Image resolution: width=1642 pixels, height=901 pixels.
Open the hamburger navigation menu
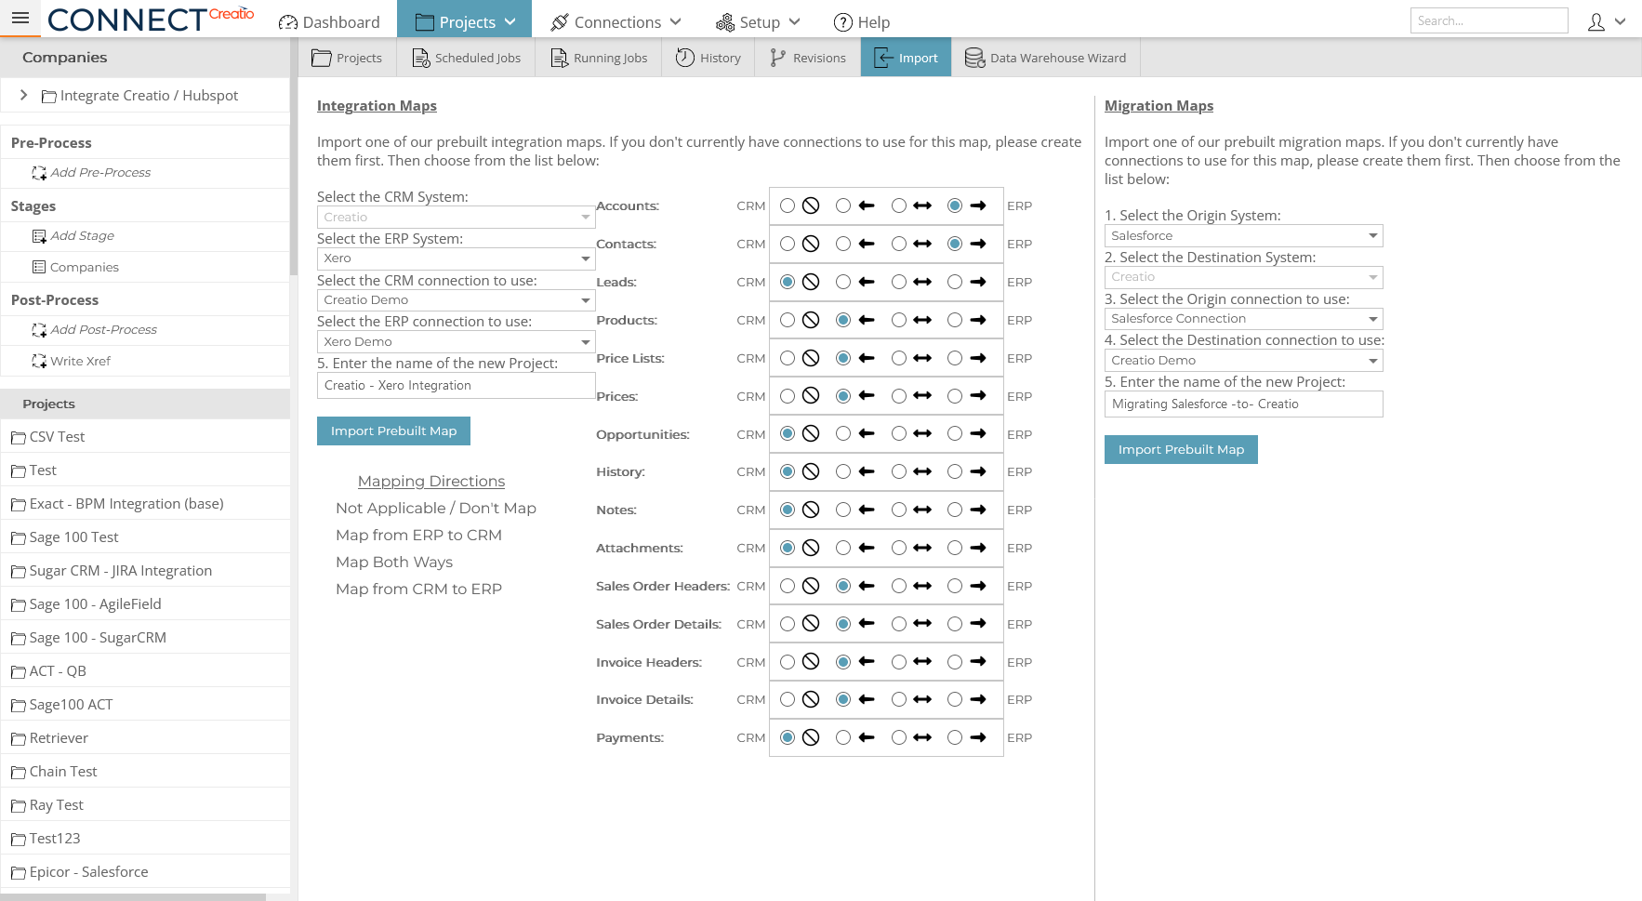coord(20,19)
